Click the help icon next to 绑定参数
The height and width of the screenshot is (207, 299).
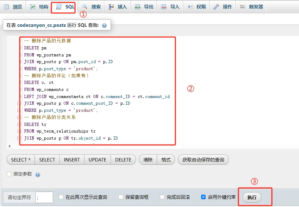38,175
